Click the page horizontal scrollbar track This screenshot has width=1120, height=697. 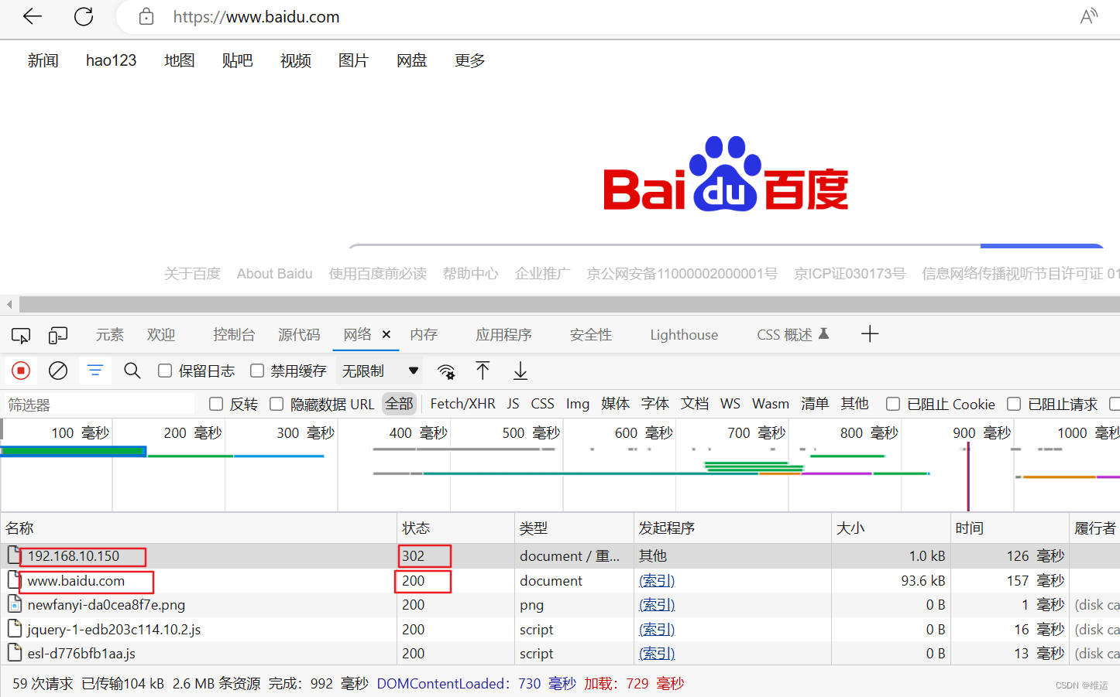569,304
